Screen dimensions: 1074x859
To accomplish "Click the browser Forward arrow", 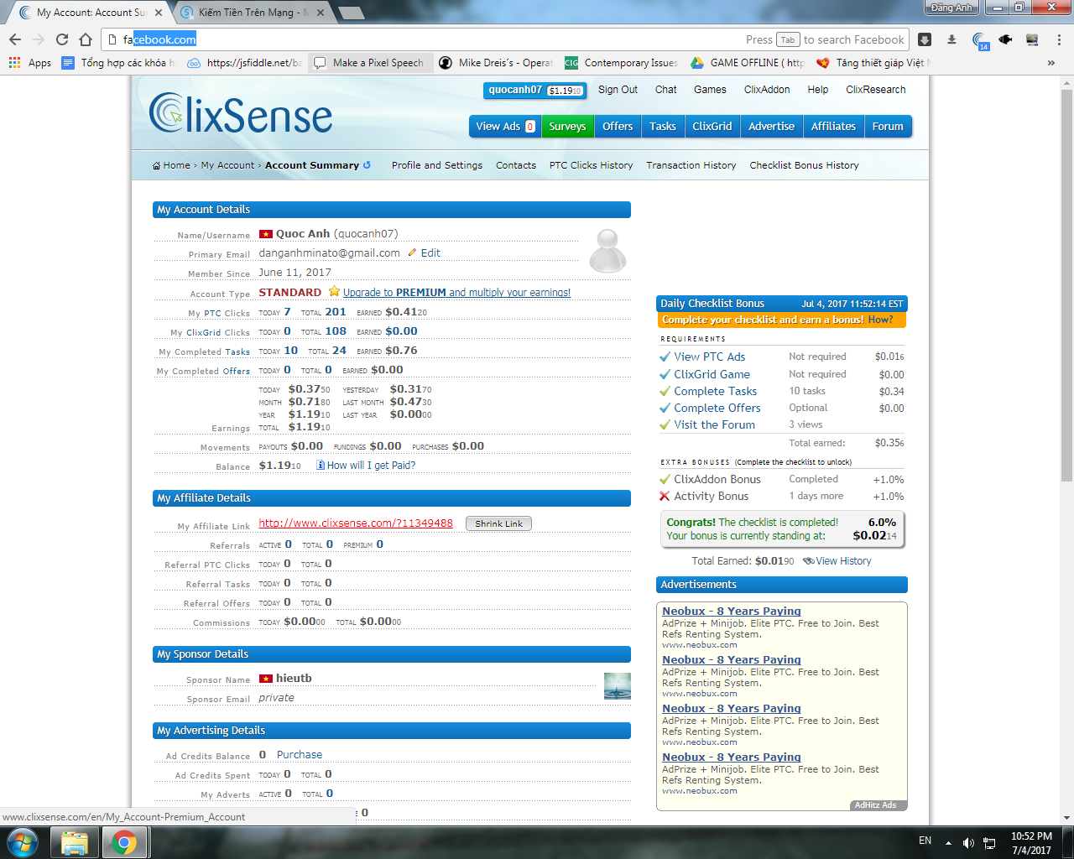I will 39,39.
